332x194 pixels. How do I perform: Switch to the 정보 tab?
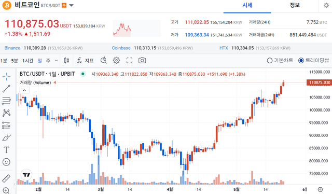tap(295, 5)
